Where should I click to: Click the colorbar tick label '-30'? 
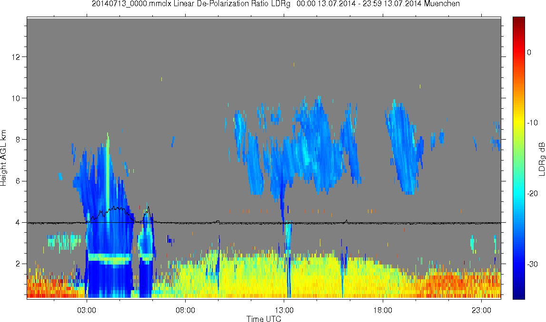tap(532, 265)
